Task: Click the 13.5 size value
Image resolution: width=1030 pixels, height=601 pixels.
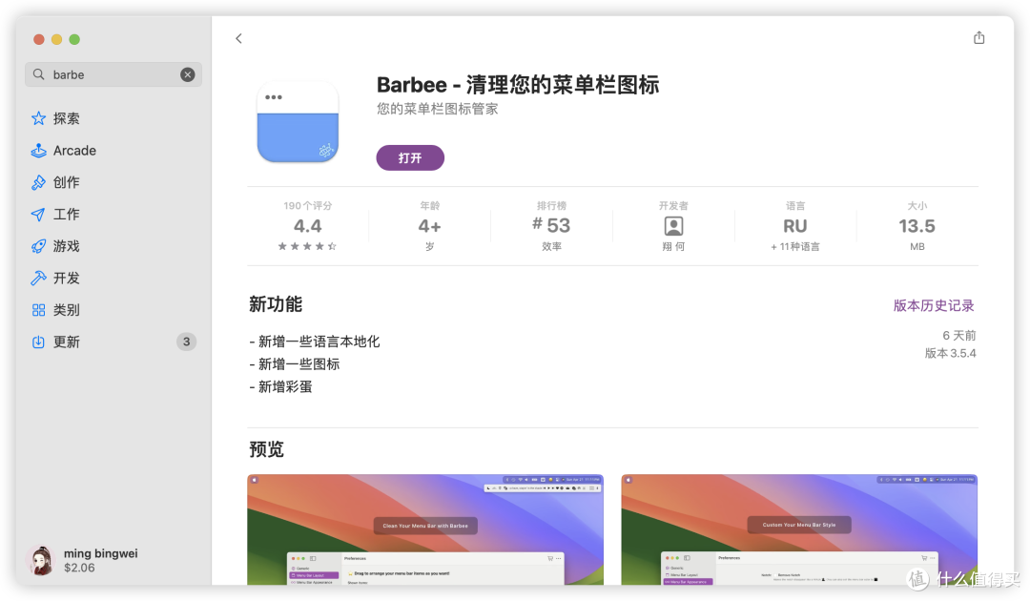Action: point(917,226)
